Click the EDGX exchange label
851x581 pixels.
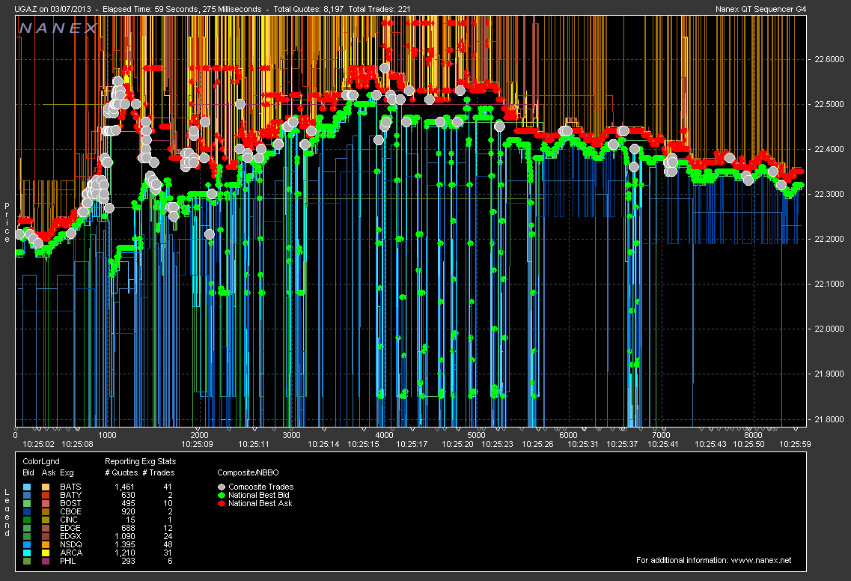(x=70, y=537)
